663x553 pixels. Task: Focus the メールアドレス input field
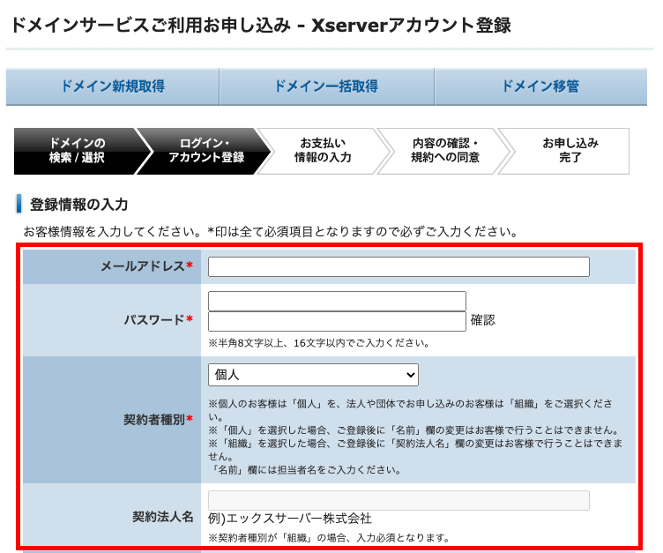[x=399, y=267]
